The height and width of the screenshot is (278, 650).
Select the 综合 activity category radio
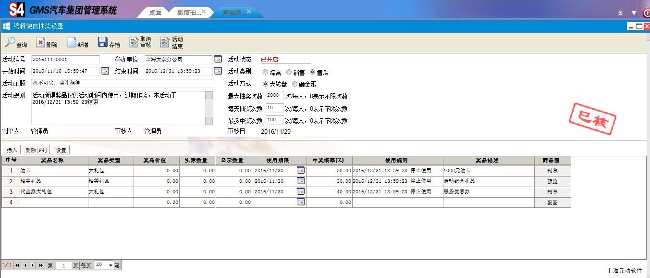click(265, 72)
